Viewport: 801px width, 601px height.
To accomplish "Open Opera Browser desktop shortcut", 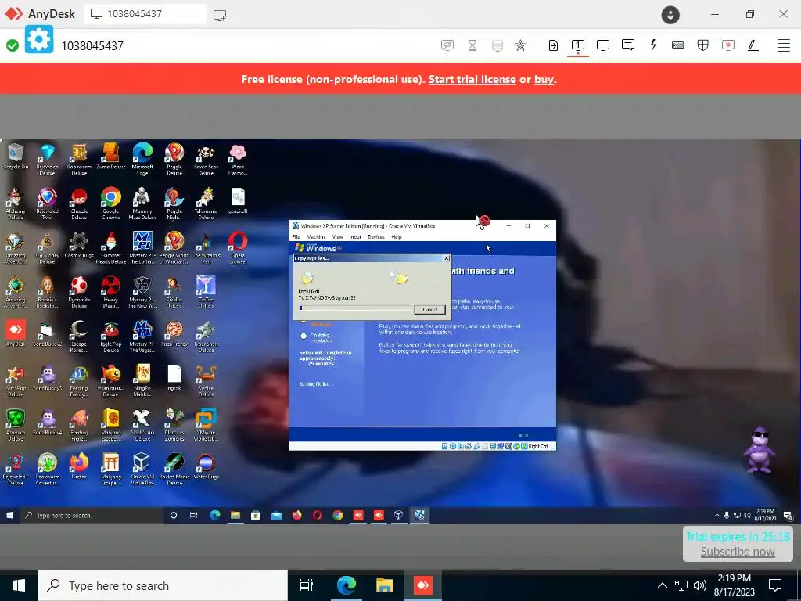I will pyautogui.click(x=238, y=248).
